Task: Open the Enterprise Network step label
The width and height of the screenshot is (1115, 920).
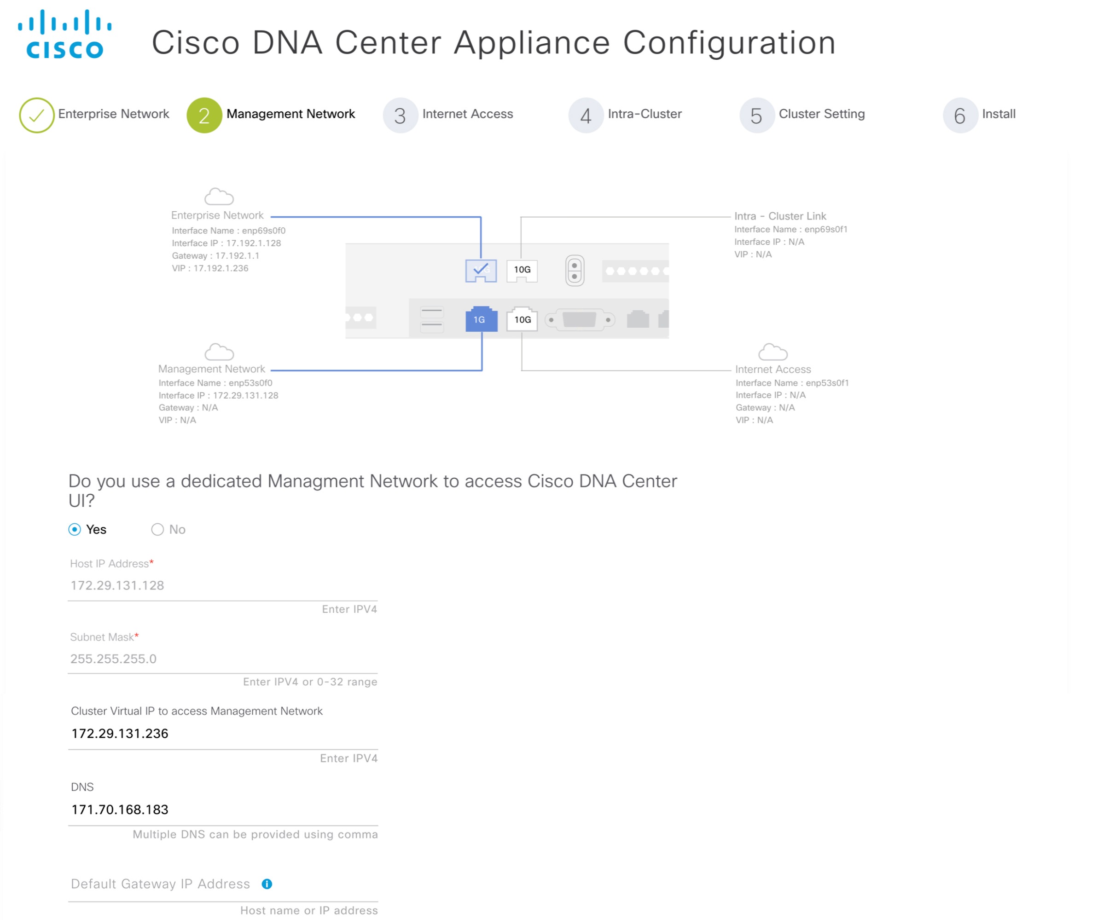Action: 113,113
